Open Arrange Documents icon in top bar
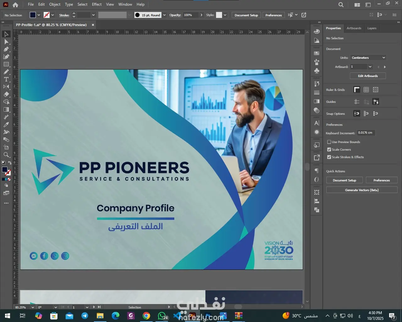Viewport: 402px width, 322px height. (357, 5)
